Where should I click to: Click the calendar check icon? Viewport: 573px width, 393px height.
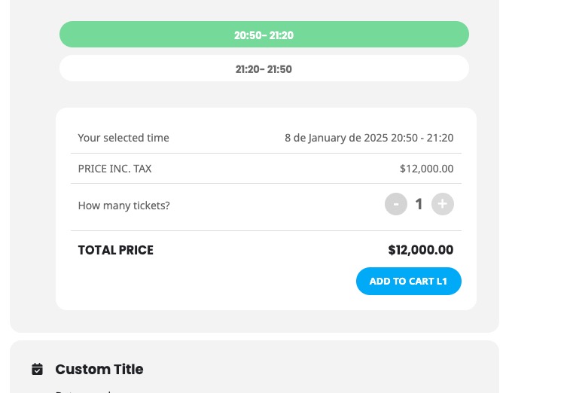pos(38,369)
